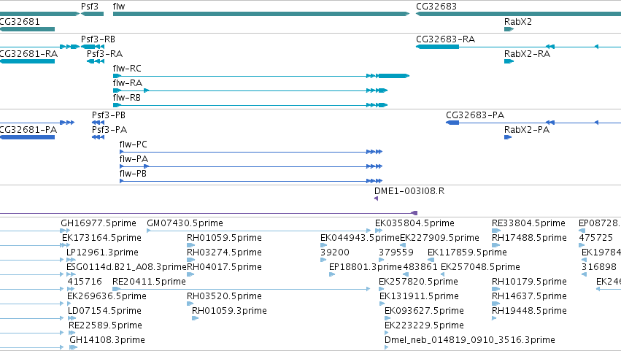The width and height of the screenshot is (621, 351).
Task: Select the Psf3-RB transcript label
Action: [x=98, y=39]
